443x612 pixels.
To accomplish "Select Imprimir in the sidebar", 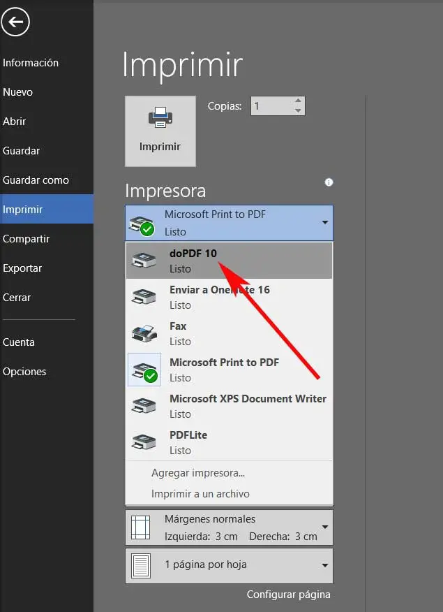I will point(47,209).
